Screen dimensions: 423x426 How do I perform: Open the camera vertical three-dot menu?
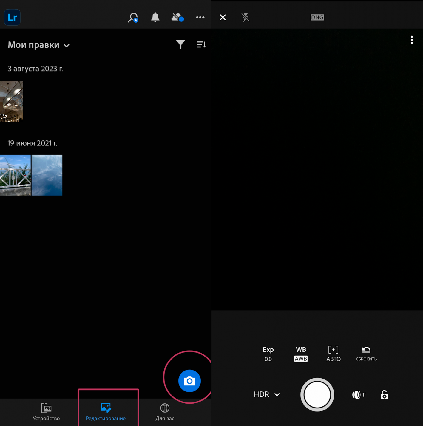(412, 40)
